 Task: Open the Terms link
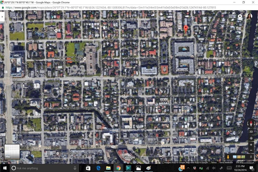213,162
